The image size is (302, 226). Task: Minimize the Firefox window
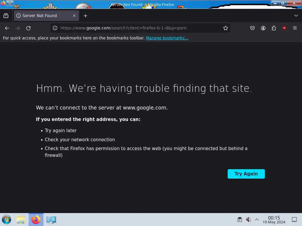click(x=275, y=3)
